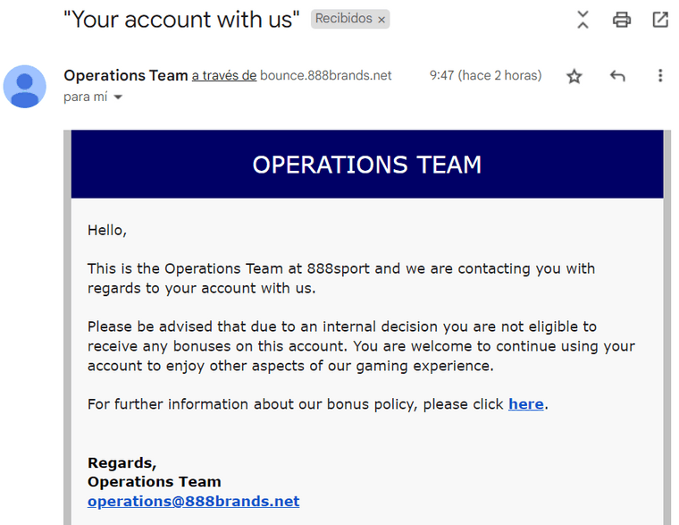This screenshot has height=525, width=679.
Task: Click the 'Hello,' greeting line
Action: 107,230
